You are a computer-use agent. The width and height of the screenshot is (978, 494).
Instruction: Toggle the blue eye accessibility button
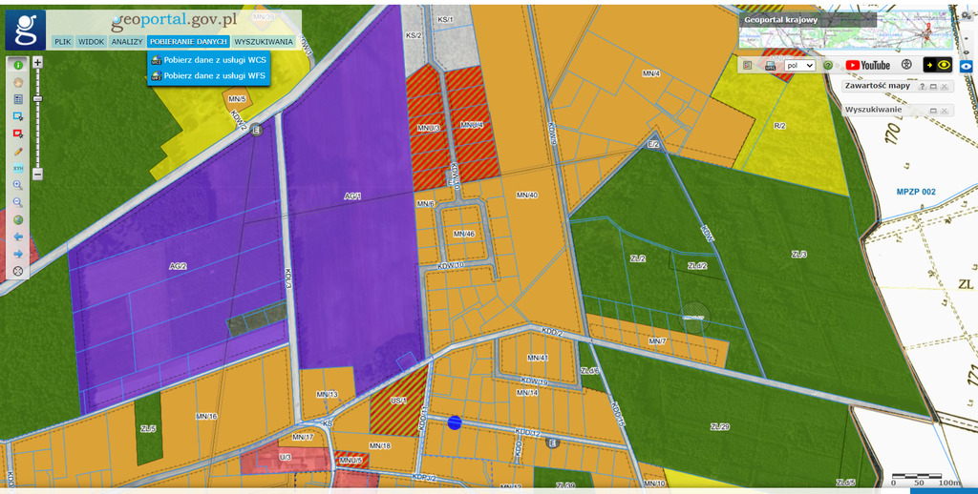tap(967, 66)
